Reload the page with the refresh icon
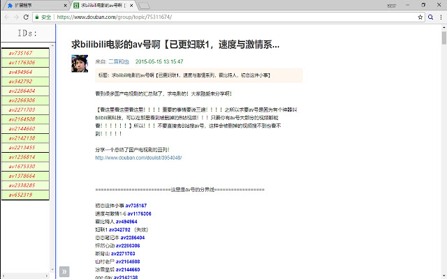This screenshot has height=279, width=447. (x=26, y=17)
